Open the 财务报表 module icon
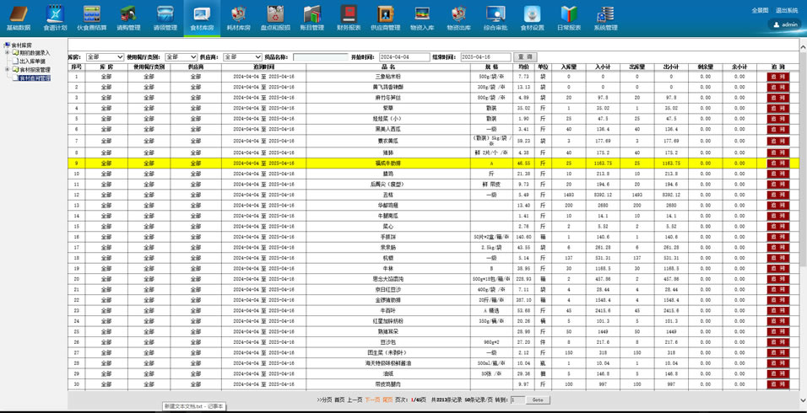 pyautogui.click(x=349, y=17)
